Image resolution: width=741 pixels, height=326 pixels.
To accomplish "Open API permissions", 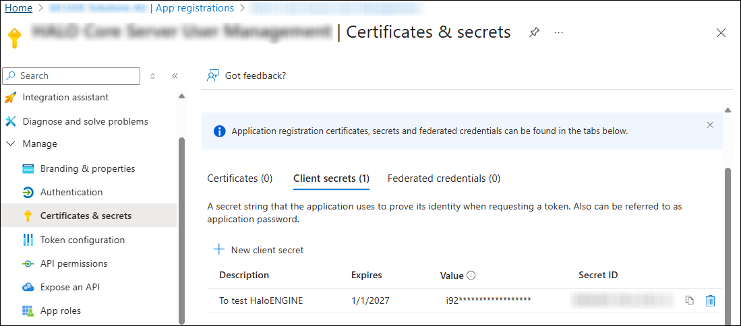I will (73, 263).
